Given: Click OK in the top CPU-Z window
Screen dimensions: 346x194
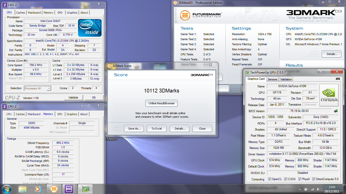Looking at the screenshot, I should (x=94, y=98).
